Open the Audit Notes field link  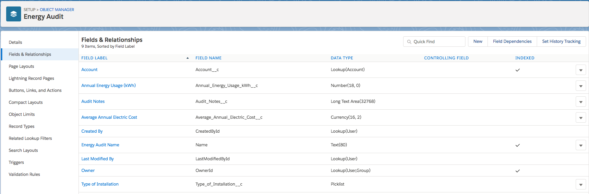93,101
